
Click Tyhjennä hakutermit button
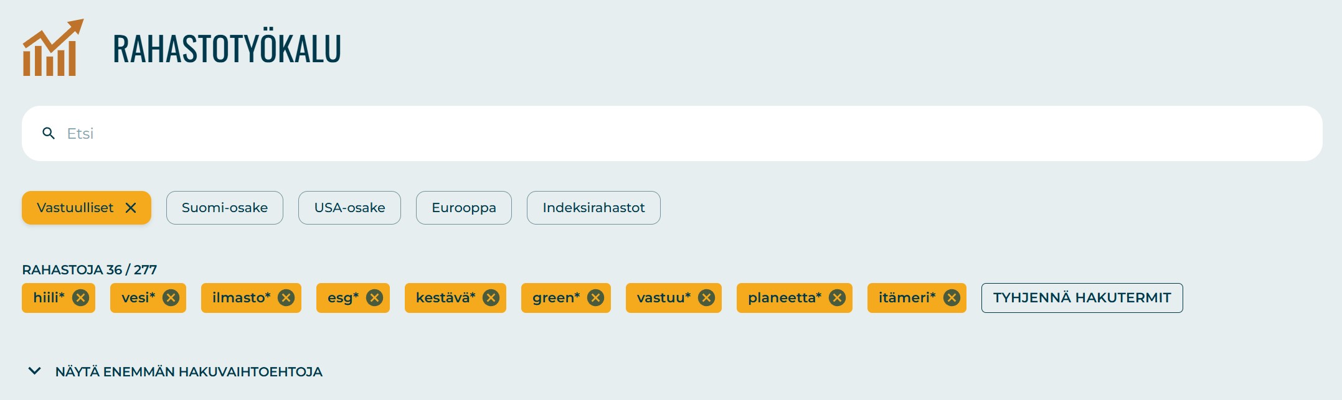click(x=1082, y=298)
